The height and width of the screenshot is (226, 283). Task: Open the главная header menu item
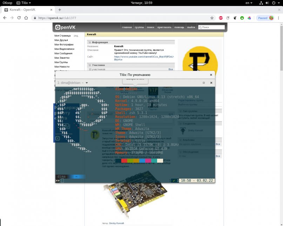(x=127, y=27)
